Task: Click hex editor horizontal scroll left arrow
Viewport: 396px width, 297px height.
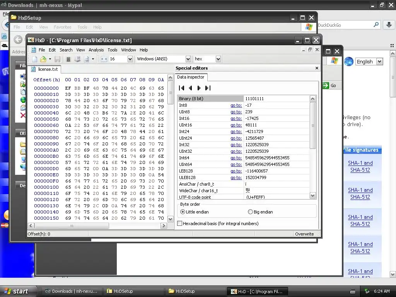Action: click(x=31, y=226)
